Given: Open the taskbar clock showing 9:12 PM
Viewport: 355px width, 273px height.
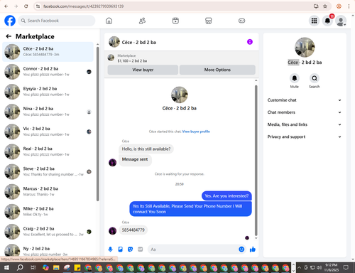Looking at the screenshot, I should [x=331, y=267].
